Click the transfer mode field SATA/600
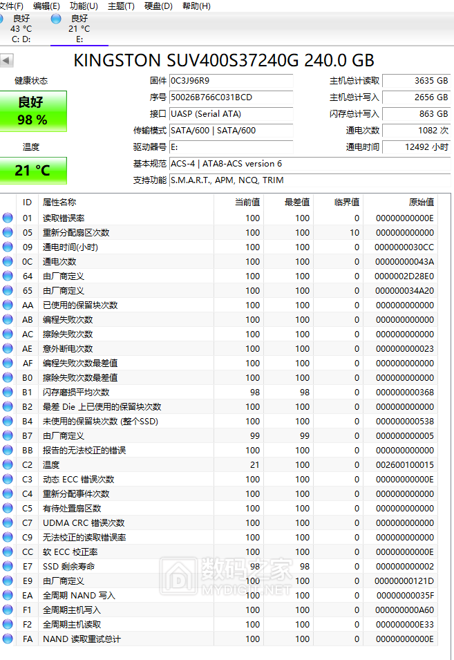Image resolution: width=454 pixels, height=660 pixels. pos(231,131)
